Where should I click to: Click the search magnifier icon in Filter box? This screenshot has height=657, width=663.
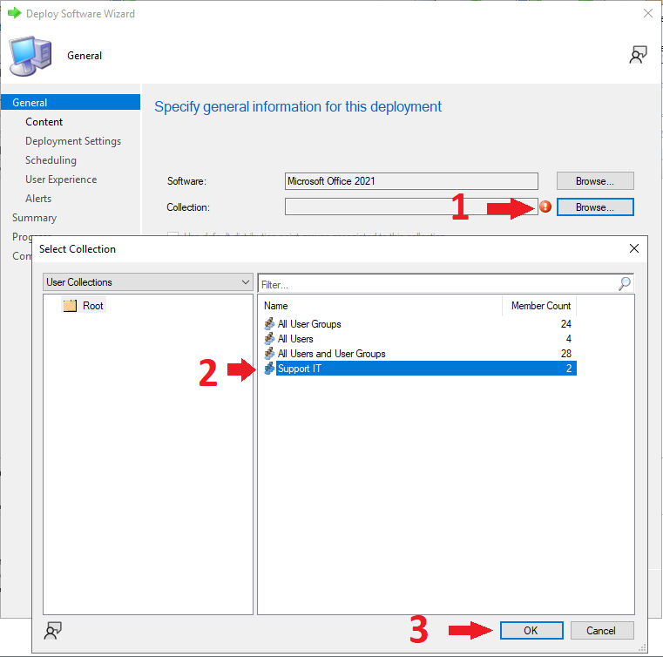625,284
